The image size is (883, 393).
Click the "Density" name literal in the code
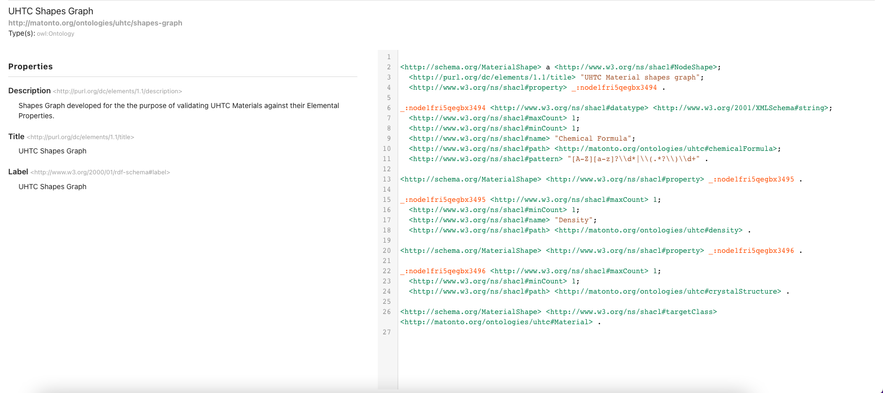[573, 220]
